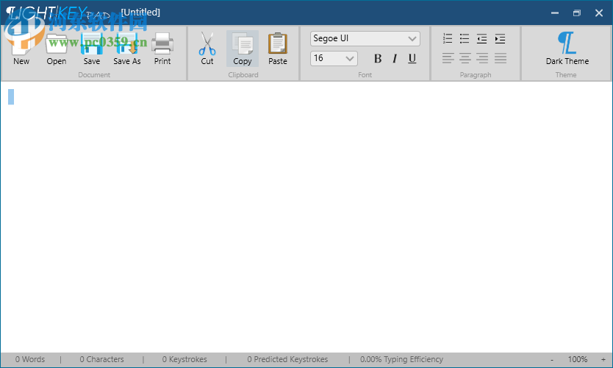Minimize the Lightkey Pad window
The width and height of the screenshot is (613, 368).
coord(555,13)
